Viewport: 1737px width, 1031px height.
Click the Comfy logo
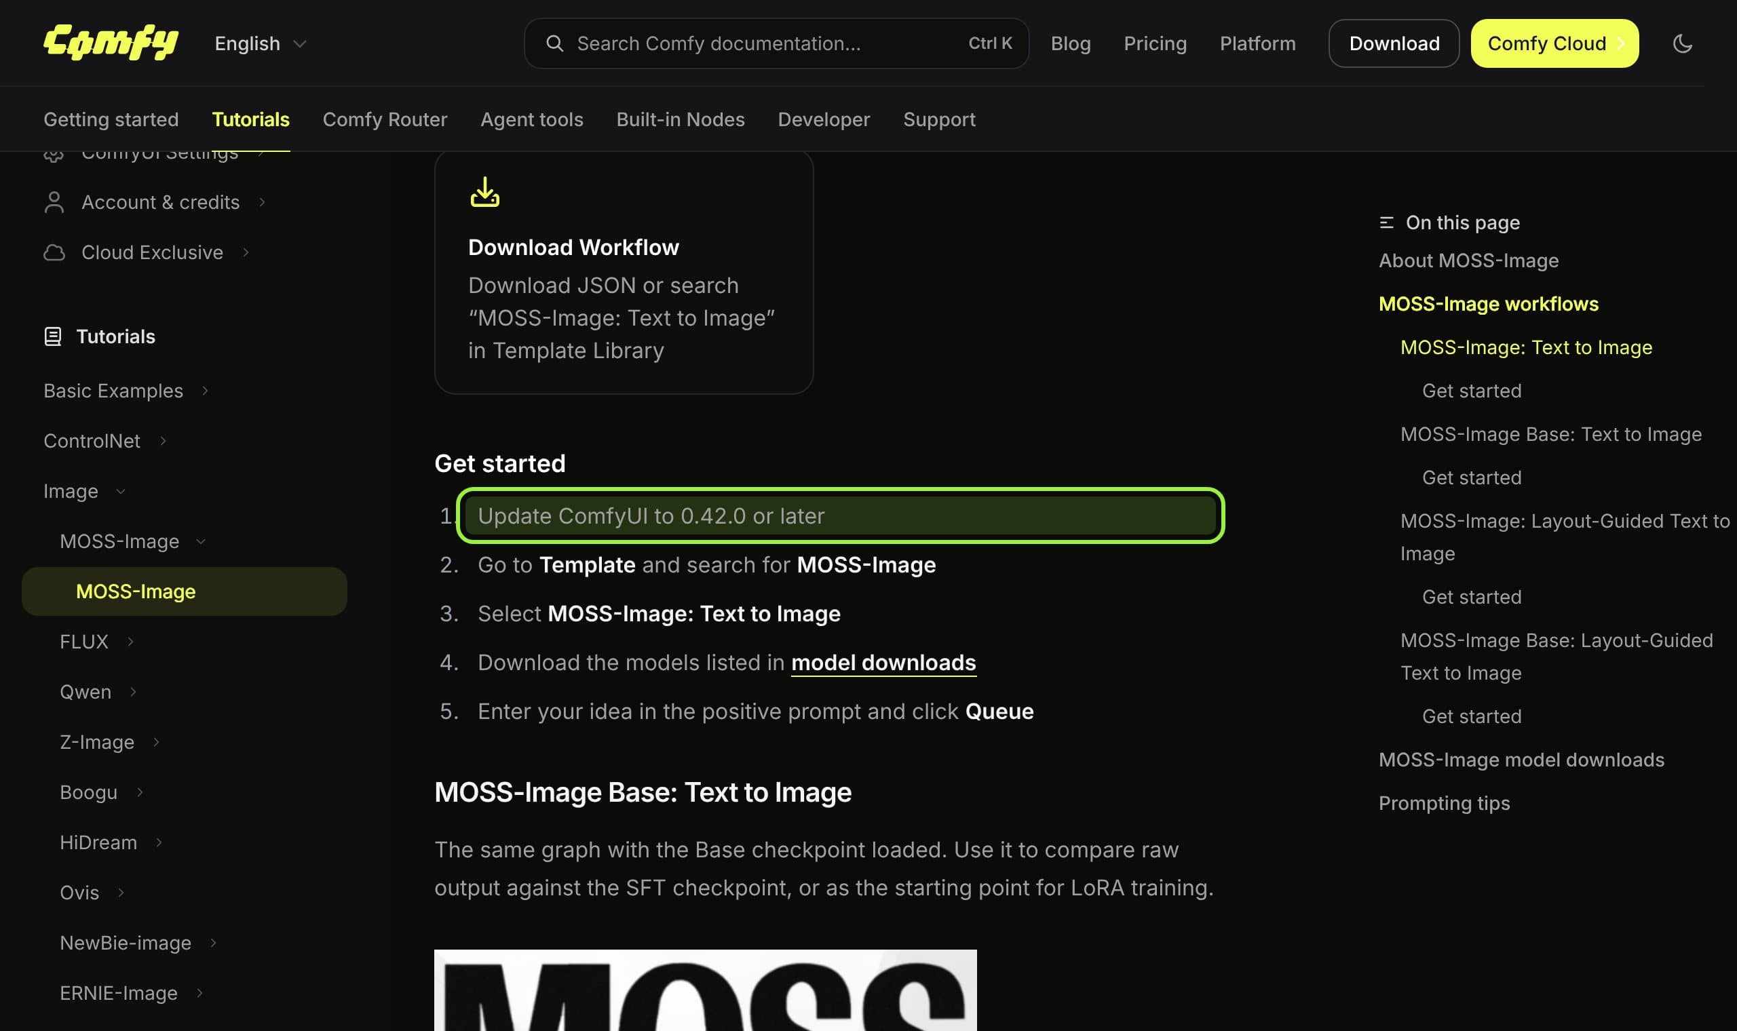pos(111,43)
